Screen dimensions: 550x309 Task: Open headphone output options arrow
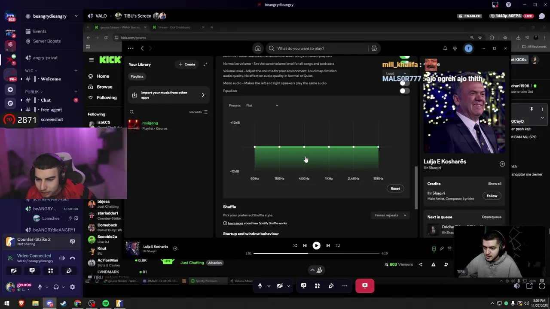click(x=63, y=287)
